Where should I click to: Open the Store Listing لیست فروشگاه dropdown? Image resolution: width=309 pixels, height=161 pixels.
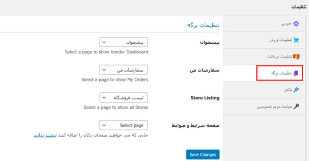pyautogui.click(x=124, y=97)
